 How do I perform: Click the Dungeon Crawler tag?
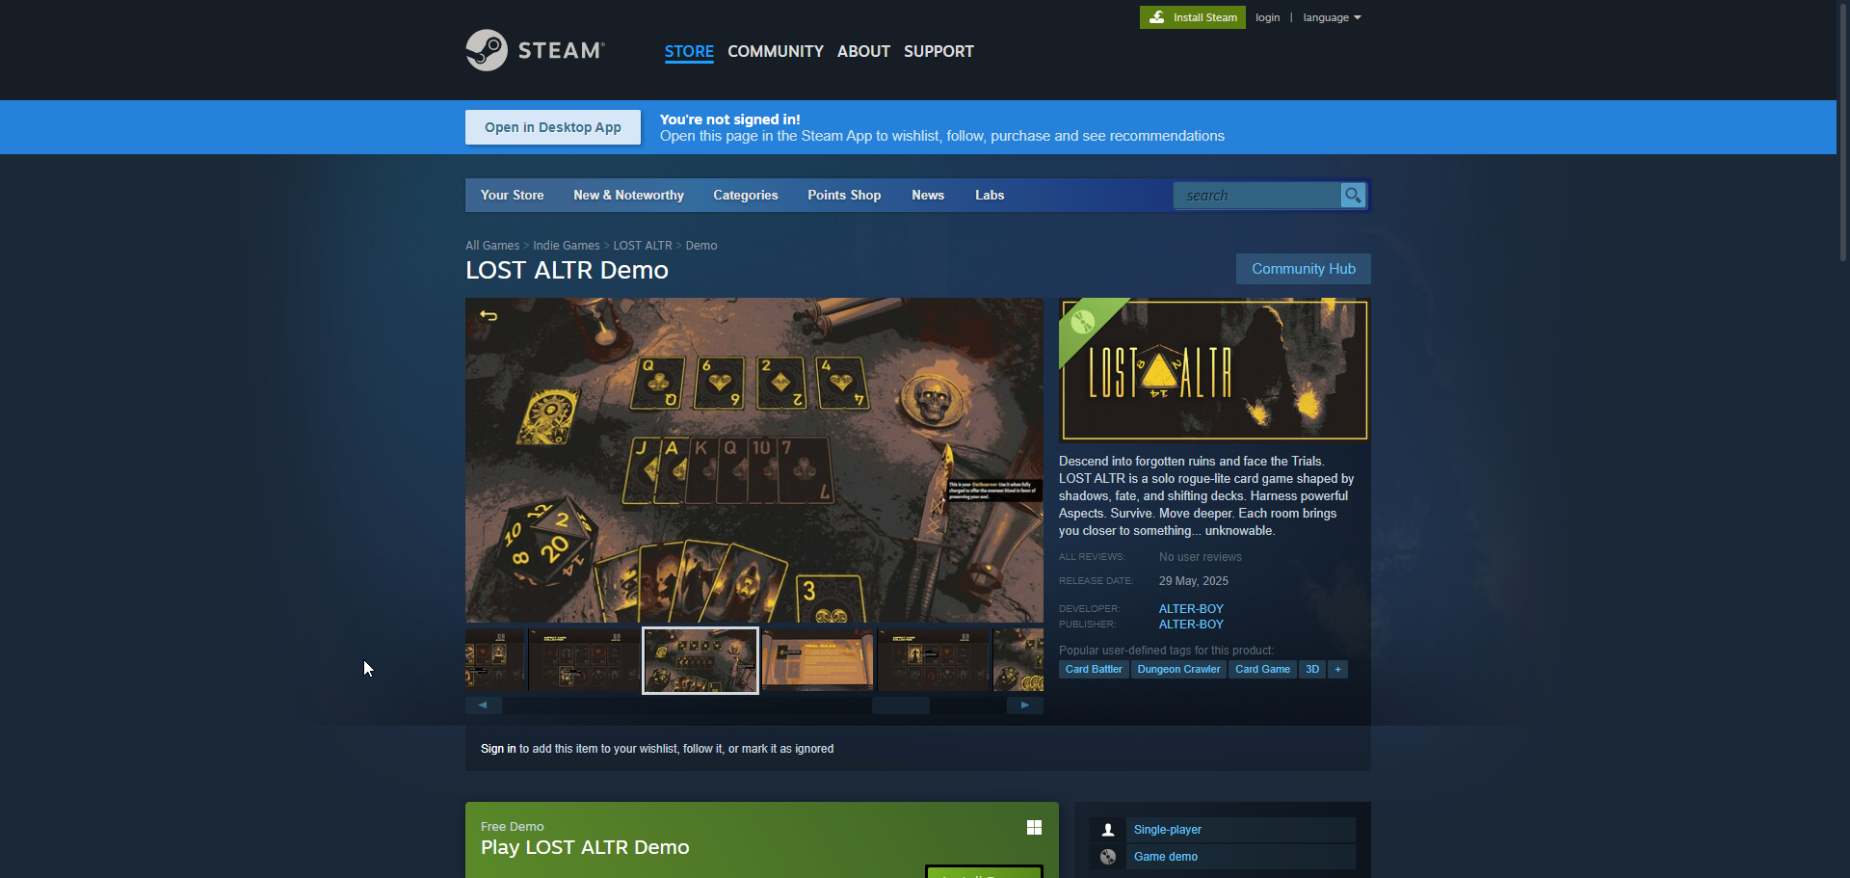1177,670
